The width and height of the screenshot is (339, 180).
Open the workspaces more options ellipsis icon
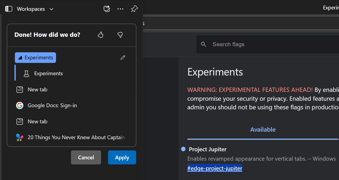point(120,9)
